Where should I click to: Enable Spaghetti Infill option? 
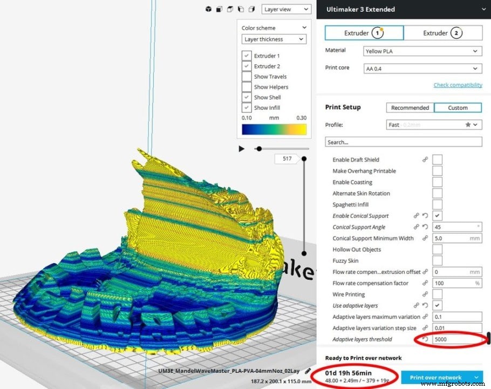437,204
